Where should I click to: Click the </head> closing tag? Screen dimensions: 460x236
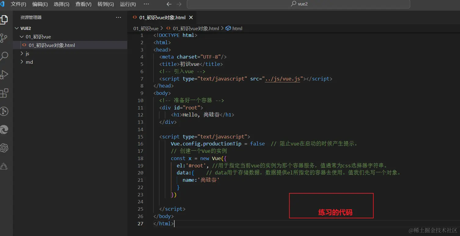tap(163, 86)
